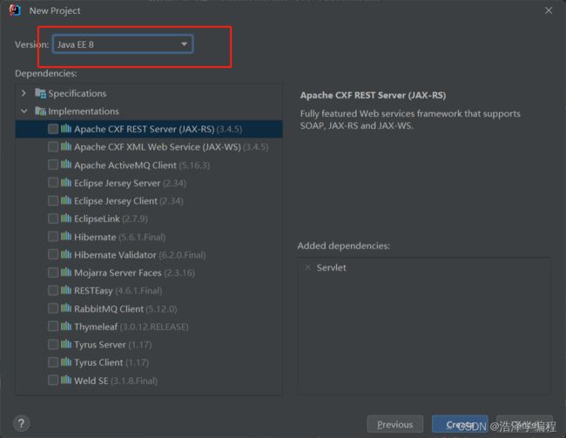Check the Hibernate (5.6.1.Final) checkbox
This screenshot has height=438, width=566.
point(53,237)
